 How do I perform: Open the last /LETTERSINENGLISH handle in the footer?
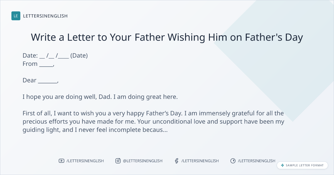click(x=257, y=161)
